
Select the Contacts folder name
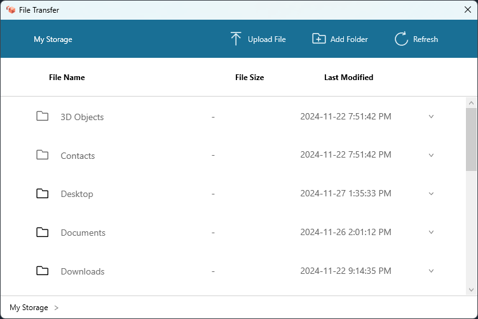78,156
